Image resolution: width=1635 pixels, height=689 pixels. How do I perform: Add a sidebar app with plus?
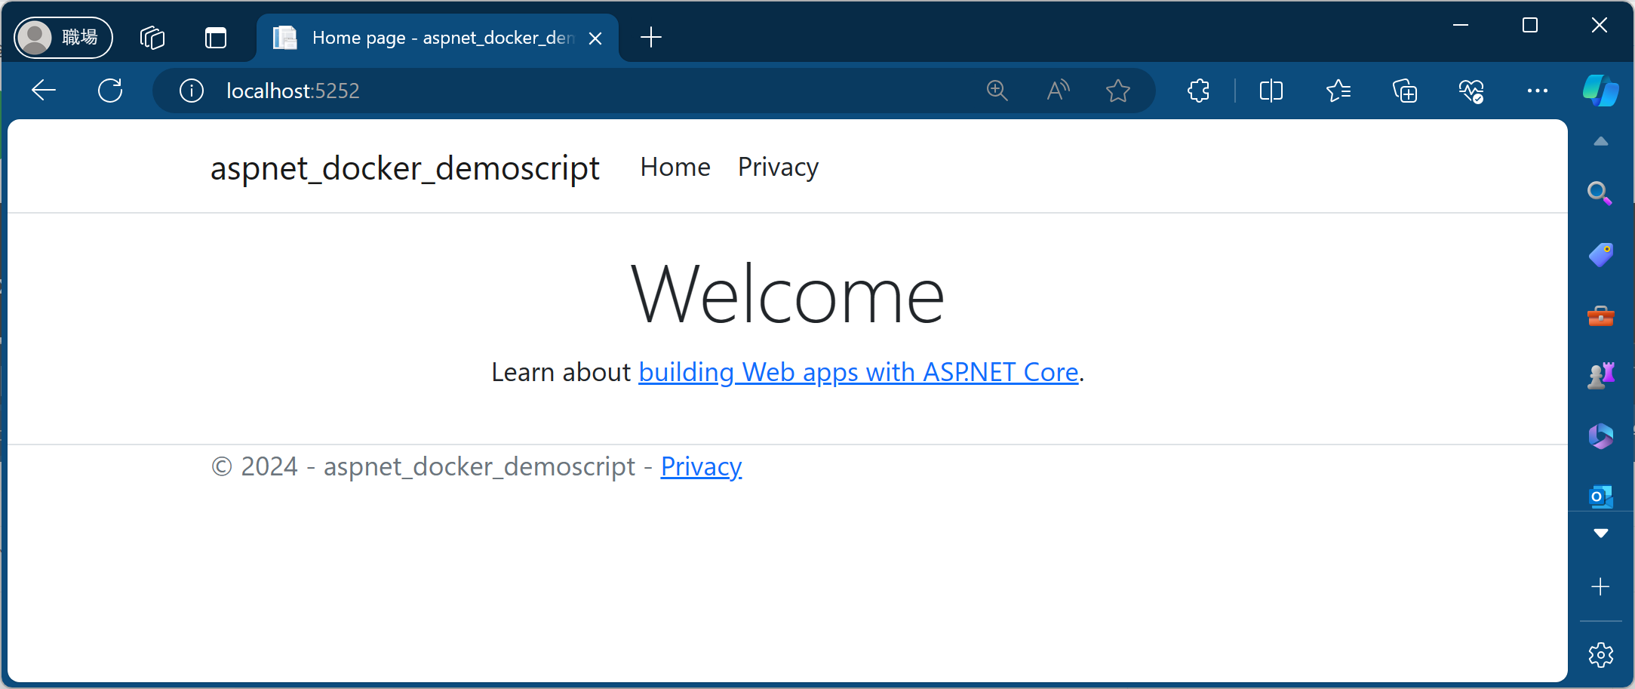tap(1600, 586)
